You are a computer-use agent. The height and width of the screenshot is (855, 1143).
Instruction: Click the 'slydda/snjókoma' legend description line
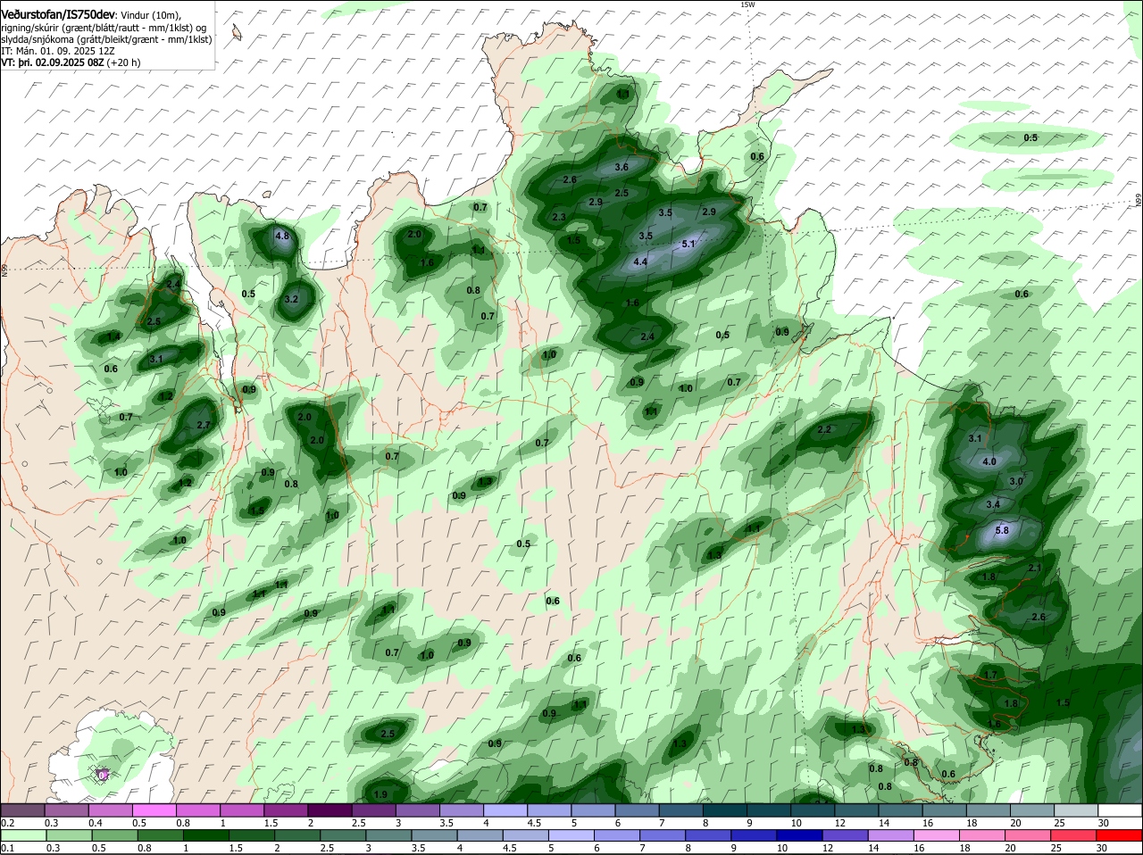point(106,39)
